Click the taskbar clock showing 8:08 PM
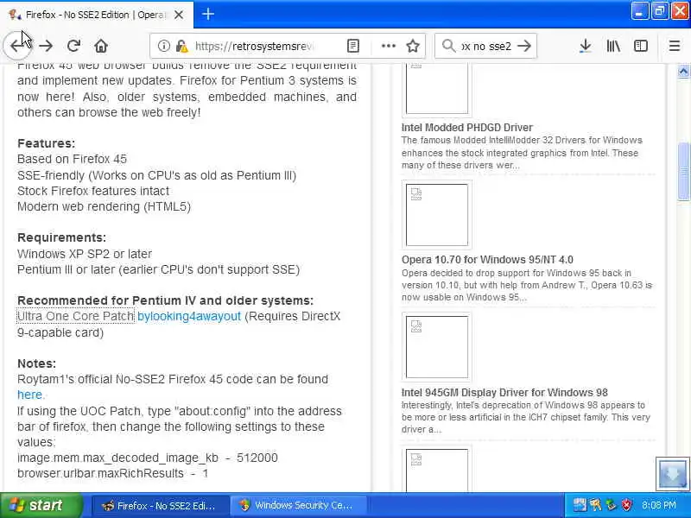 point(659,505)
